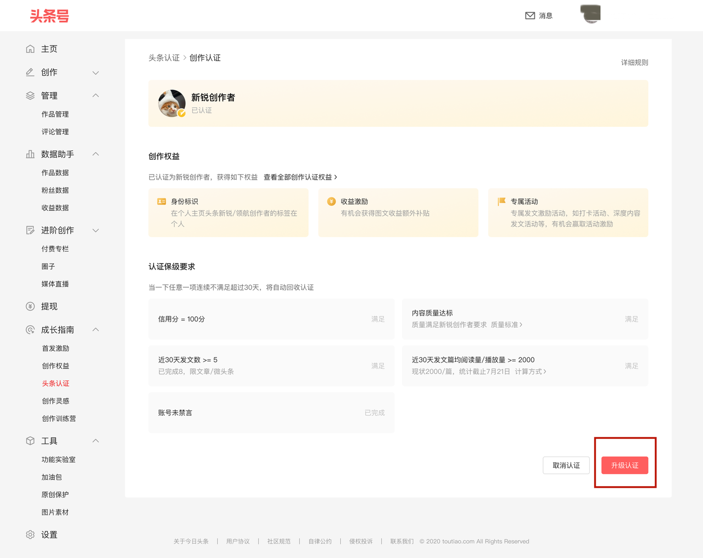The height and width of the screenshot is (558, 703).
Task: Click the layers icon beside 管理
Action: coord(30,96)
